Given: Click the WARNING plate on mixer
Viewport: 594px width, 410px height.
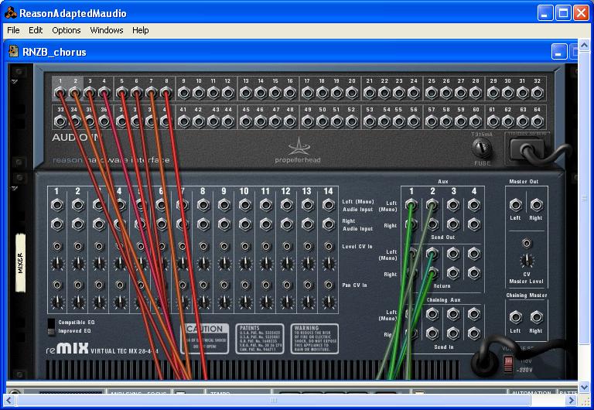Looking at the screenshot, I should coord(315,339).
